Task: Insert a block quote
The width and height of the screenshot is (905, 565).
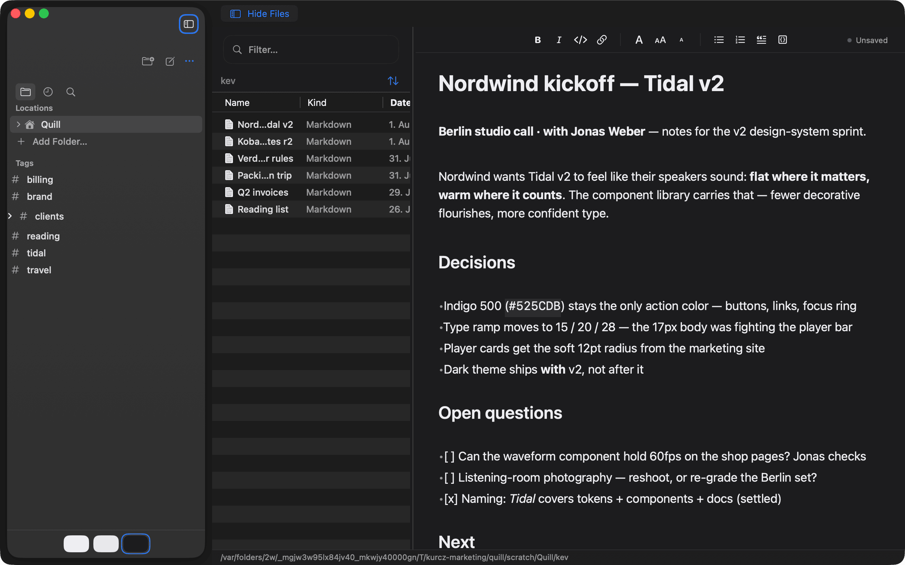Action: click(761, 40)
